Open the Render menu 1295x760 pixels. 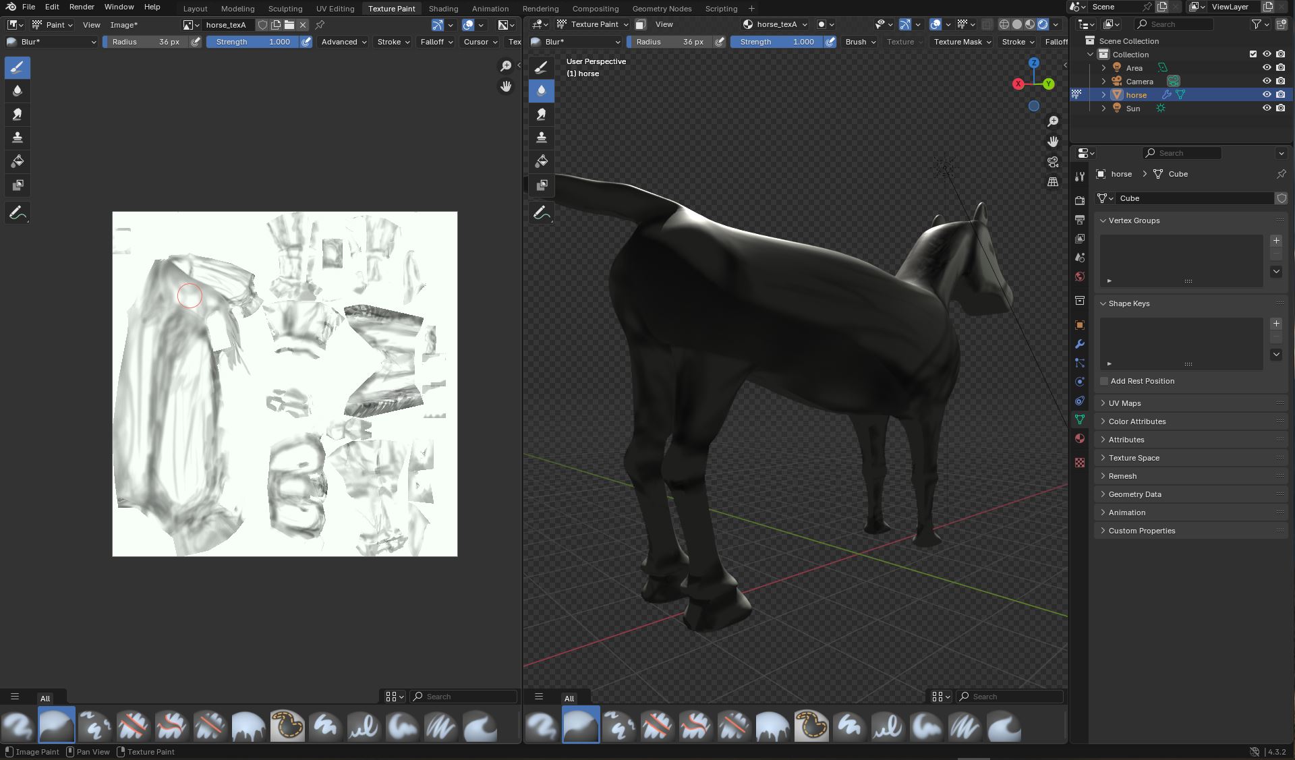click(x=82, y=7)
